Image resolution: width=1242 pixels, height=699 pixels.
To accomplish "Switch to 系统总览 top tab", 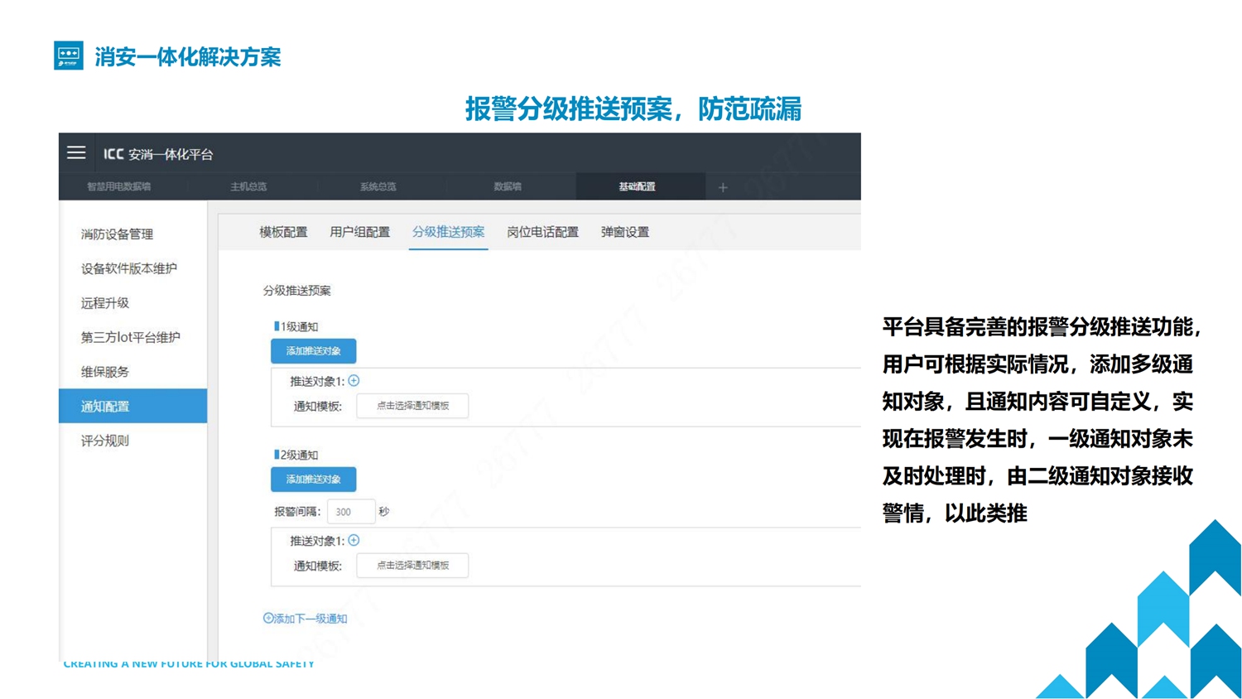I will (378, 187).
